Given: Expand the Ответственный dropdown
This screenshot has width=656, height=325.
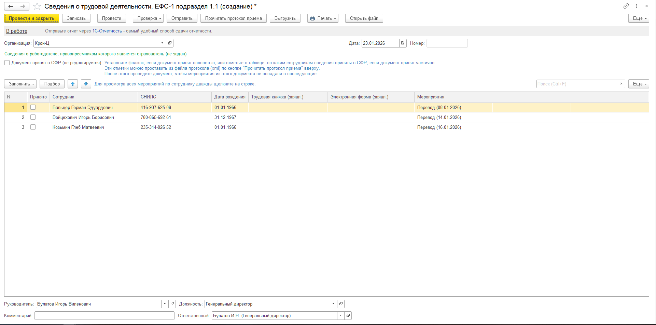Looking at the screenshot, I should (340, 316).
